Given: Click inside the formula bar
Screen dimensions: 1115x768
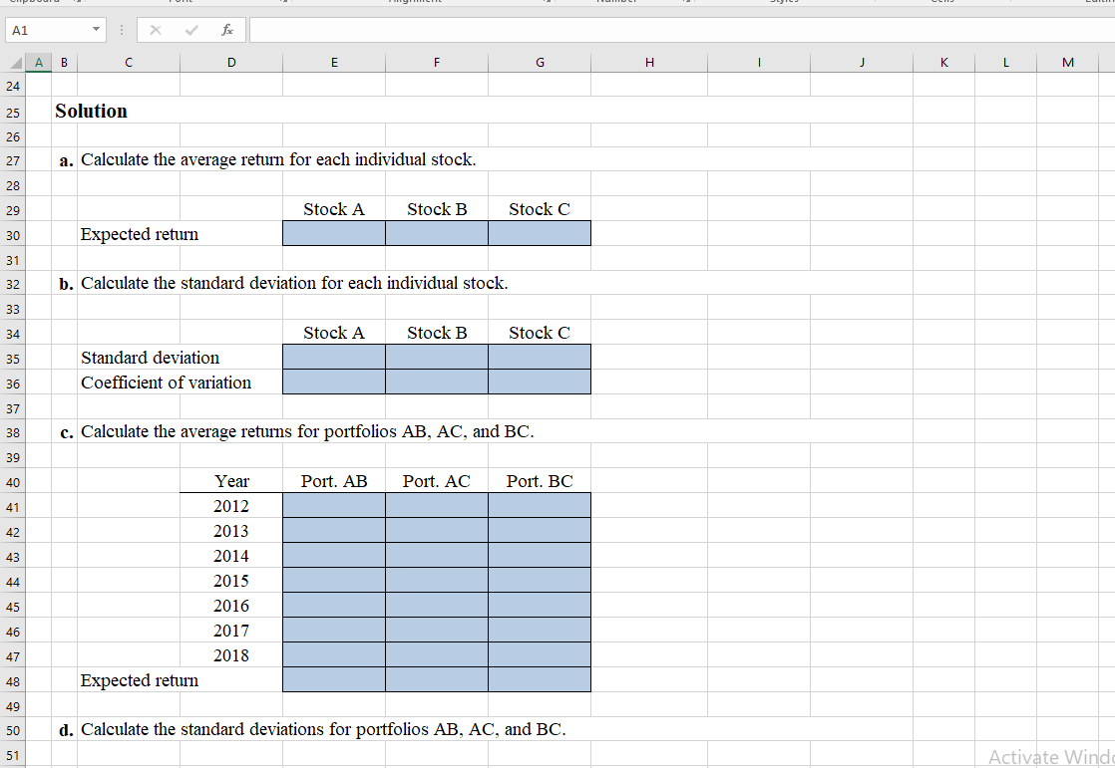Looking at the screenshot, I should click(x=598, y=29).
